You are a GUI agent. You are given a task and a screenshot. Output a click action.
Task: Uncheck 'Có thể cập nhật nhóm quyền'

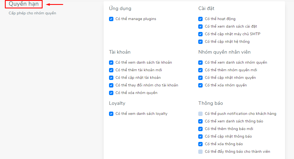click(x=200, y=78)
